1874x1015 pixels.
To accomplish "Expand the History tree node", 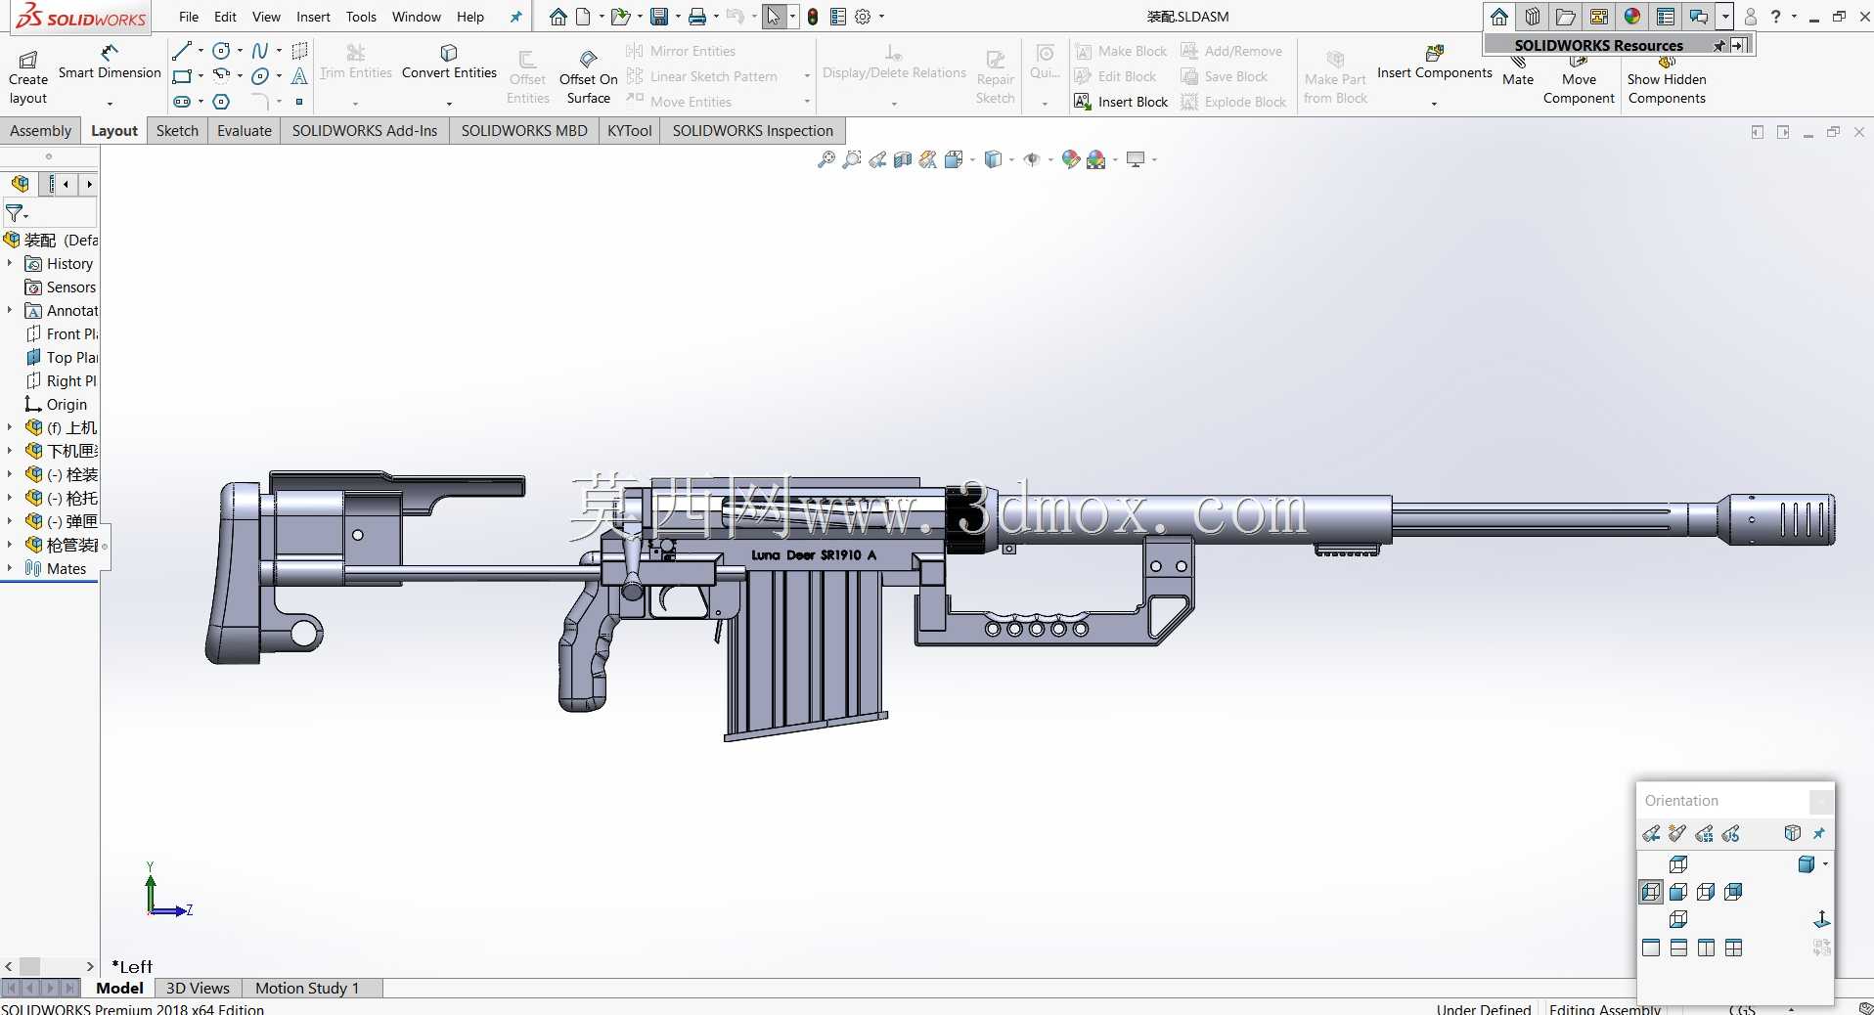I will pyautogui.click(x=10, y=263).
